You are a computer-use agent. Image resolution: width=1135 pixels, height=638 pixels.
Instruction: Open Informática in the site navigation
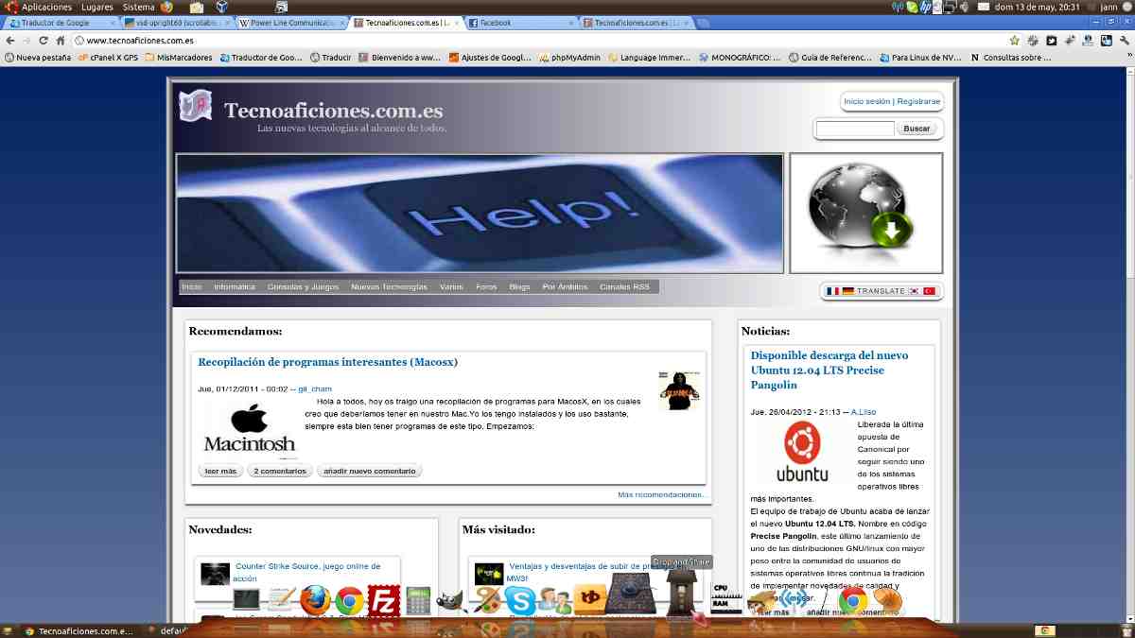[235, 286]
